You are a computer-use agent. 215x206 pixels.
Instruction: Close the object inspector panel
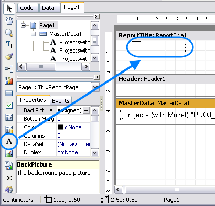click(97, 77)
